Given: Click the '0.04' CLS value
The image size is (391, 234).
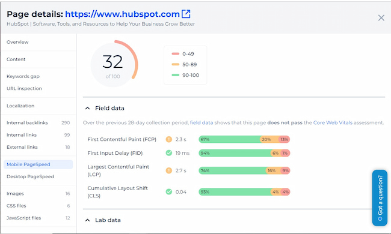Looking at the screenshot, I should point(181,192).
